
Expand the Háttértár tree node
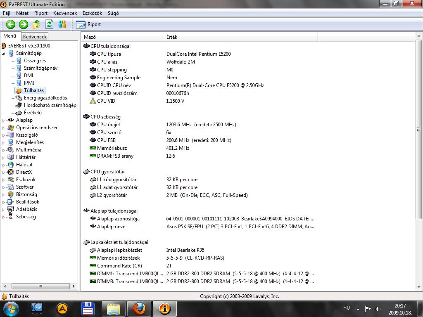point(3,157)
